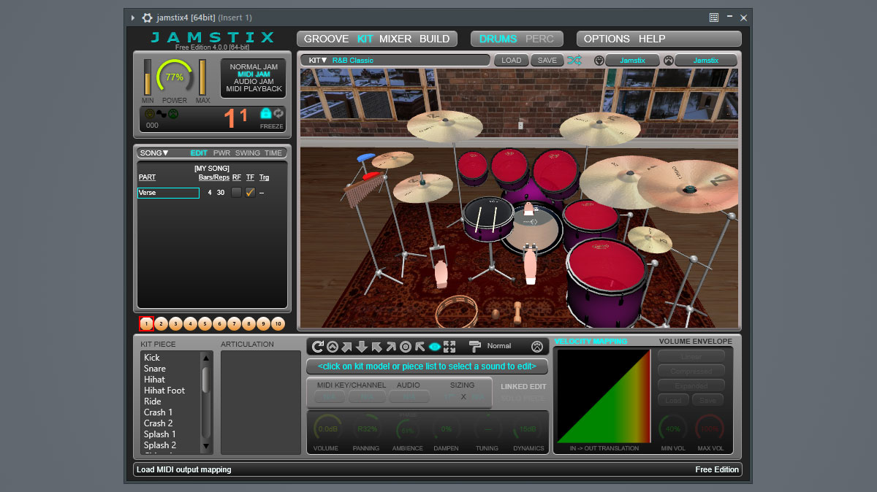Select AUDIO JAM mode
This screenshot has width=877, height=492.
pos(254,81)
